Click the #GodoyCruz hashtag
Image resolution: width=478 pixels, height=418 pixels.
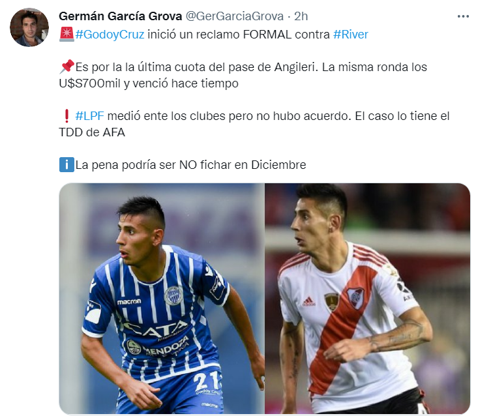110,35
